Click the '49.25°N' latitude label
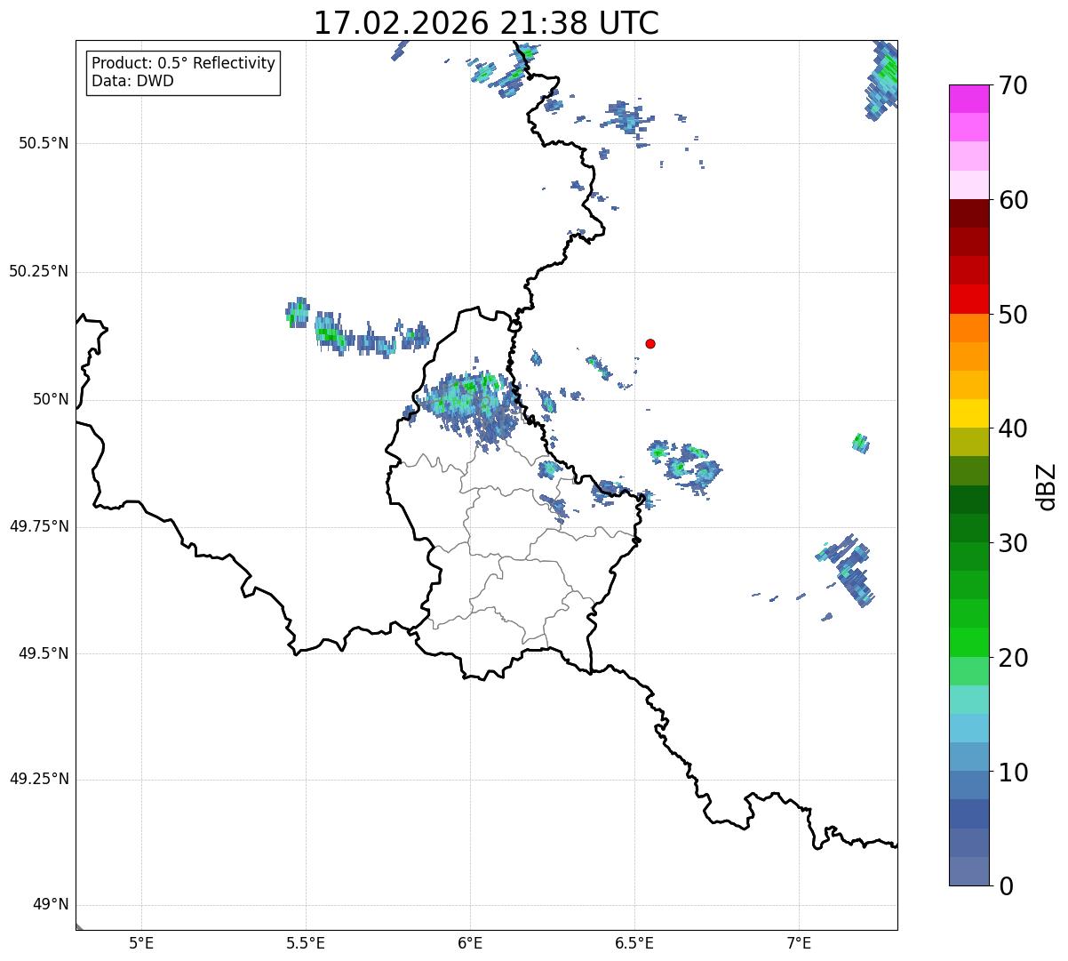The image size is (1068, 961). [38, 780]
